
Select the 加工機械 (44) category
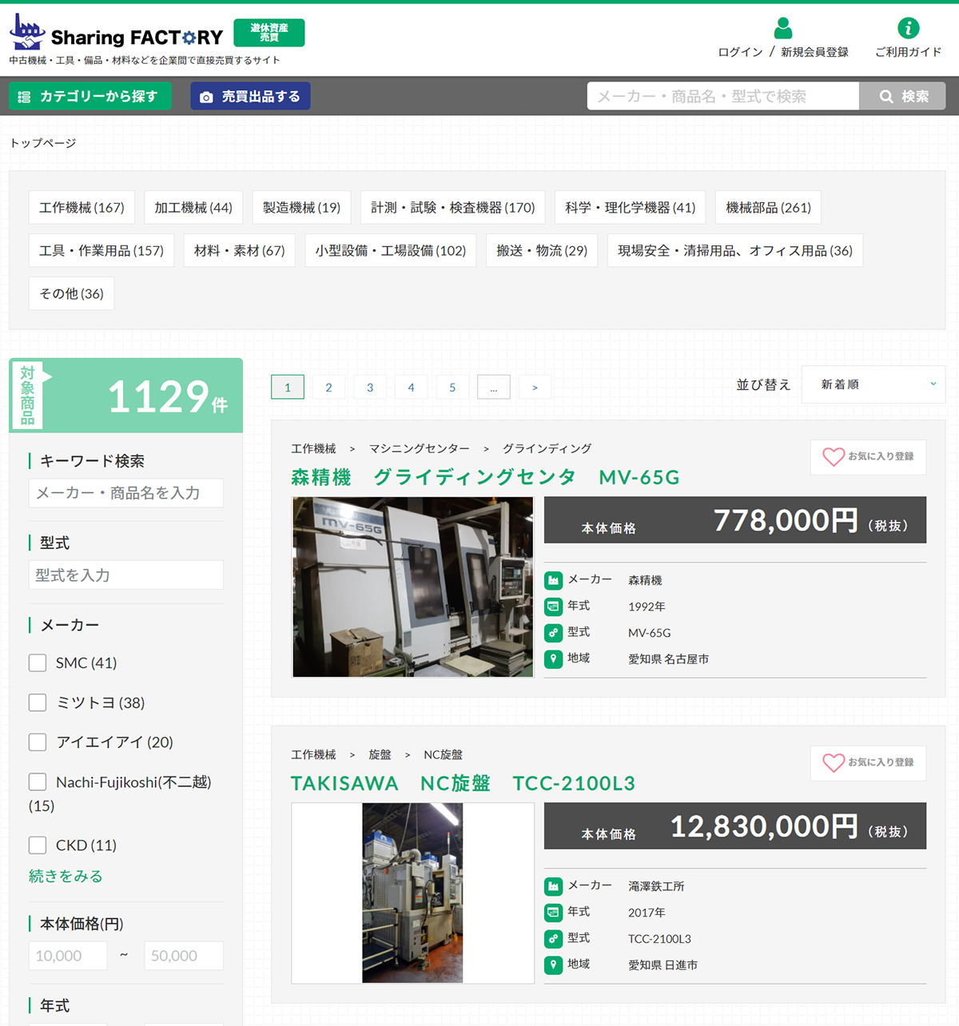[193, 208]
